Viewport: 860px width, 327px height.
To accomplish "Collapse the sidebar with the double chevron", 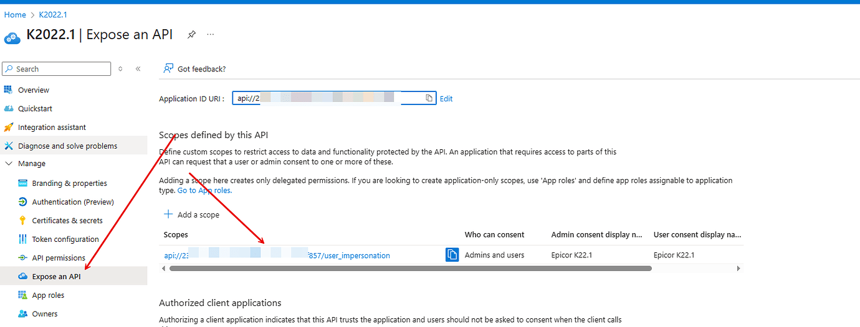I will [x=138, y=69].
